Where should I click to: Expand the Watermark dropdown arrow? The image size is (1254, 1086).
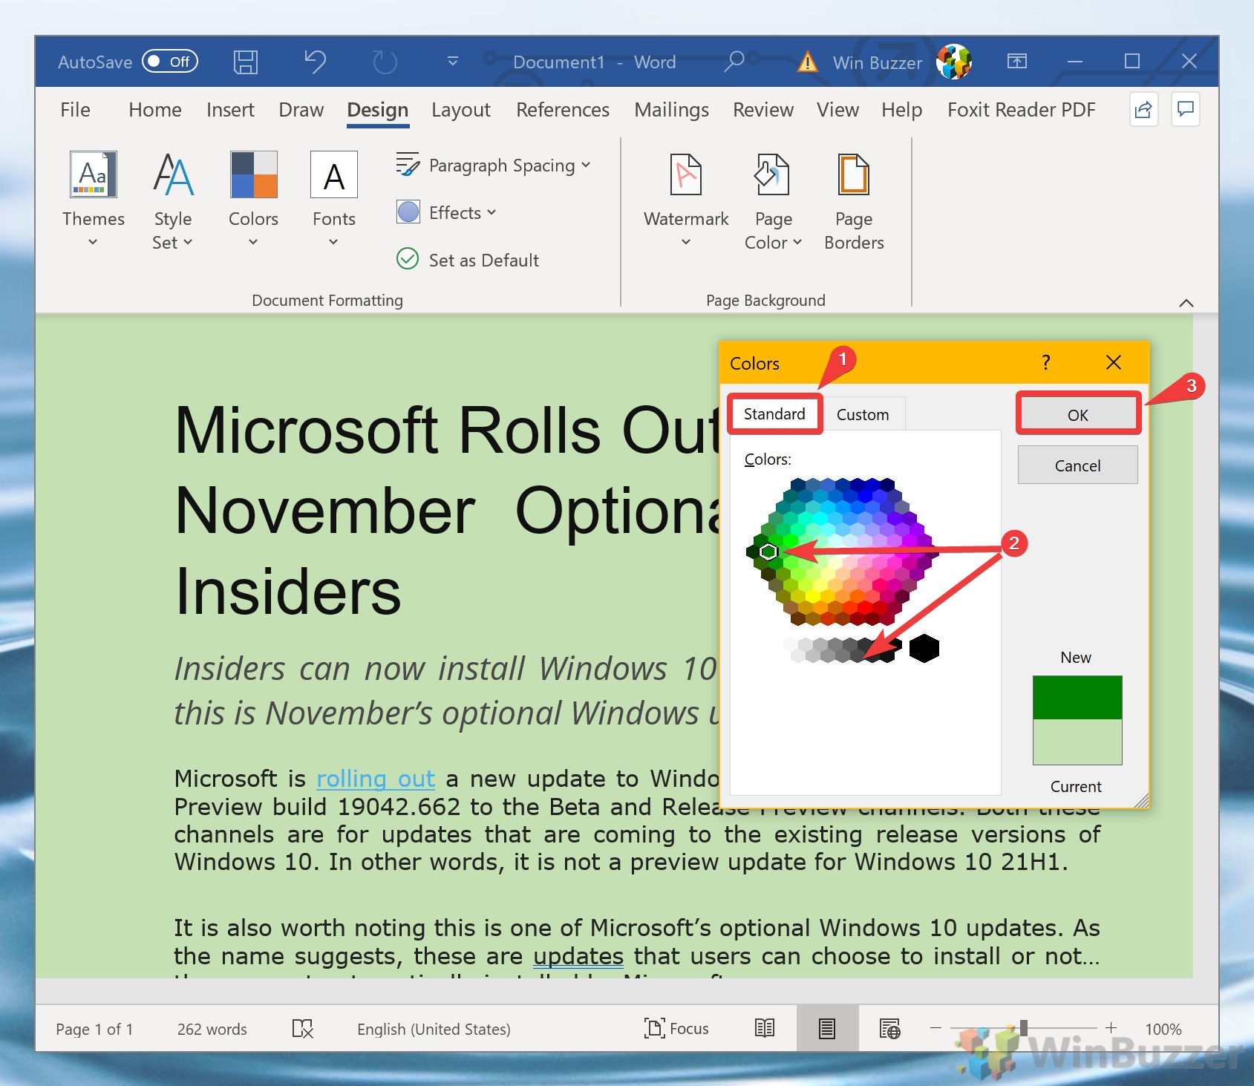click(x=686, y=242)
